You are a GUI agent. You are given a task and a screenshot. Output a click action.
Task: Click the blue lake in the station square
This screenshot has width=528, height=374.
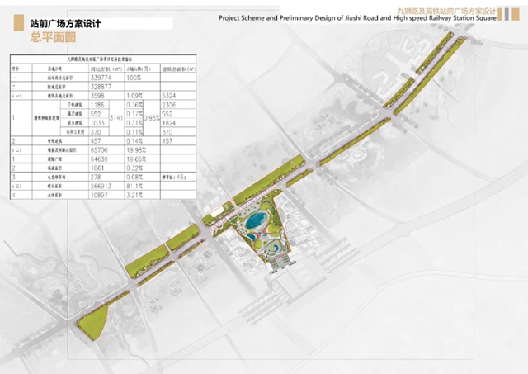[258, 219]
